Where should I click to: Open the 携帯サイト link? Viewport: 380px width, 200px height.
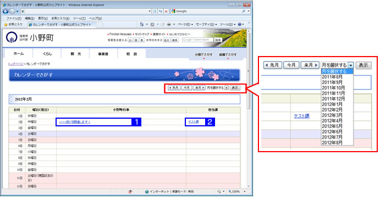pyautogui.click(x=159, y=34)
